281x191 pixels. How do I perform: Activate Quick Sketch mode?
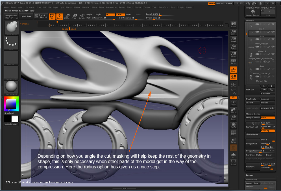coord(41,16)
